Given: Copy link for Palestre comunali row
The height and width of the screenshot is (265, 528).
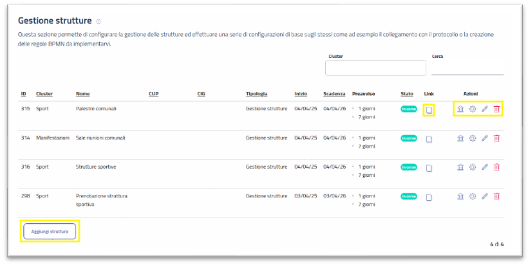Looking at the screenshot, I should pyautogui.click(x=429, y=110).
